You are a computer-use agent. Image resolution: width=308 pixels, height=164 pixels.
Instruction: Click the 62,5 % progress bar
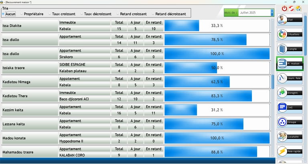point(217,82)
